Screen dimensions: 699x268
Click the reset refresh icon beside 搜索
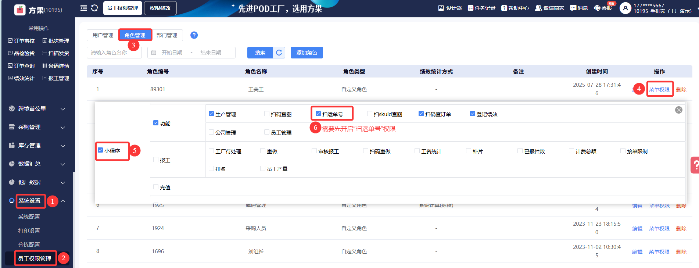coord(279,53)
